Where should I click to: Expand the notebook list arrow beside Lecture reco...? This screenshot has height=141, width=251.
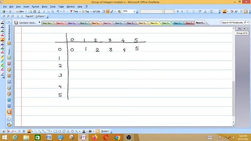(x=39, y=22)
